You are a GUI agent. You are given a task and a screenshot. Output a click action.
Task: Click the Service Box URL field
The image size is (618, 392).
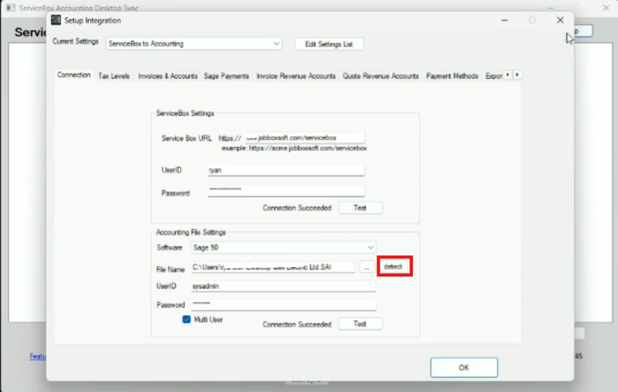tap(304, 138)
